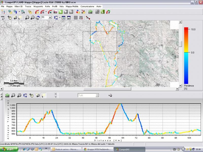Viewport: 203px width, 152px height.
Task: Switch to Gruppo MTB Pedalando taskbar window
Action: click(98, 149)
